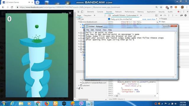Select the Main thread entry

163,22
